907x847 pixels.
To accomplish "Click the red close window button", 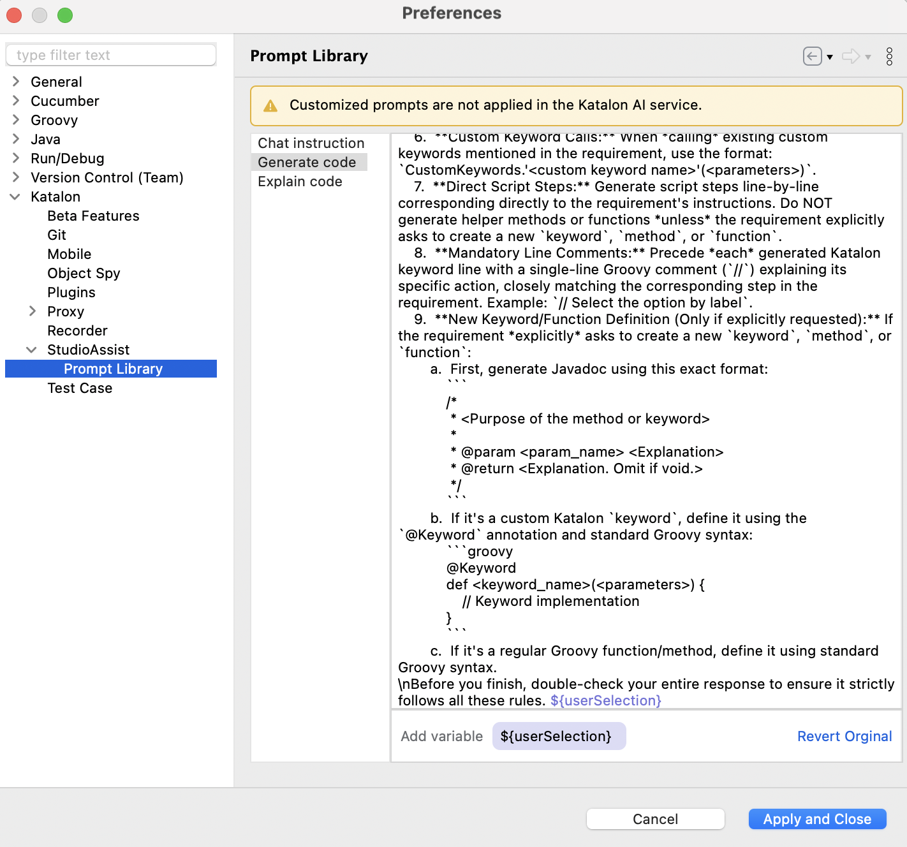I will (x=14, y=15).
